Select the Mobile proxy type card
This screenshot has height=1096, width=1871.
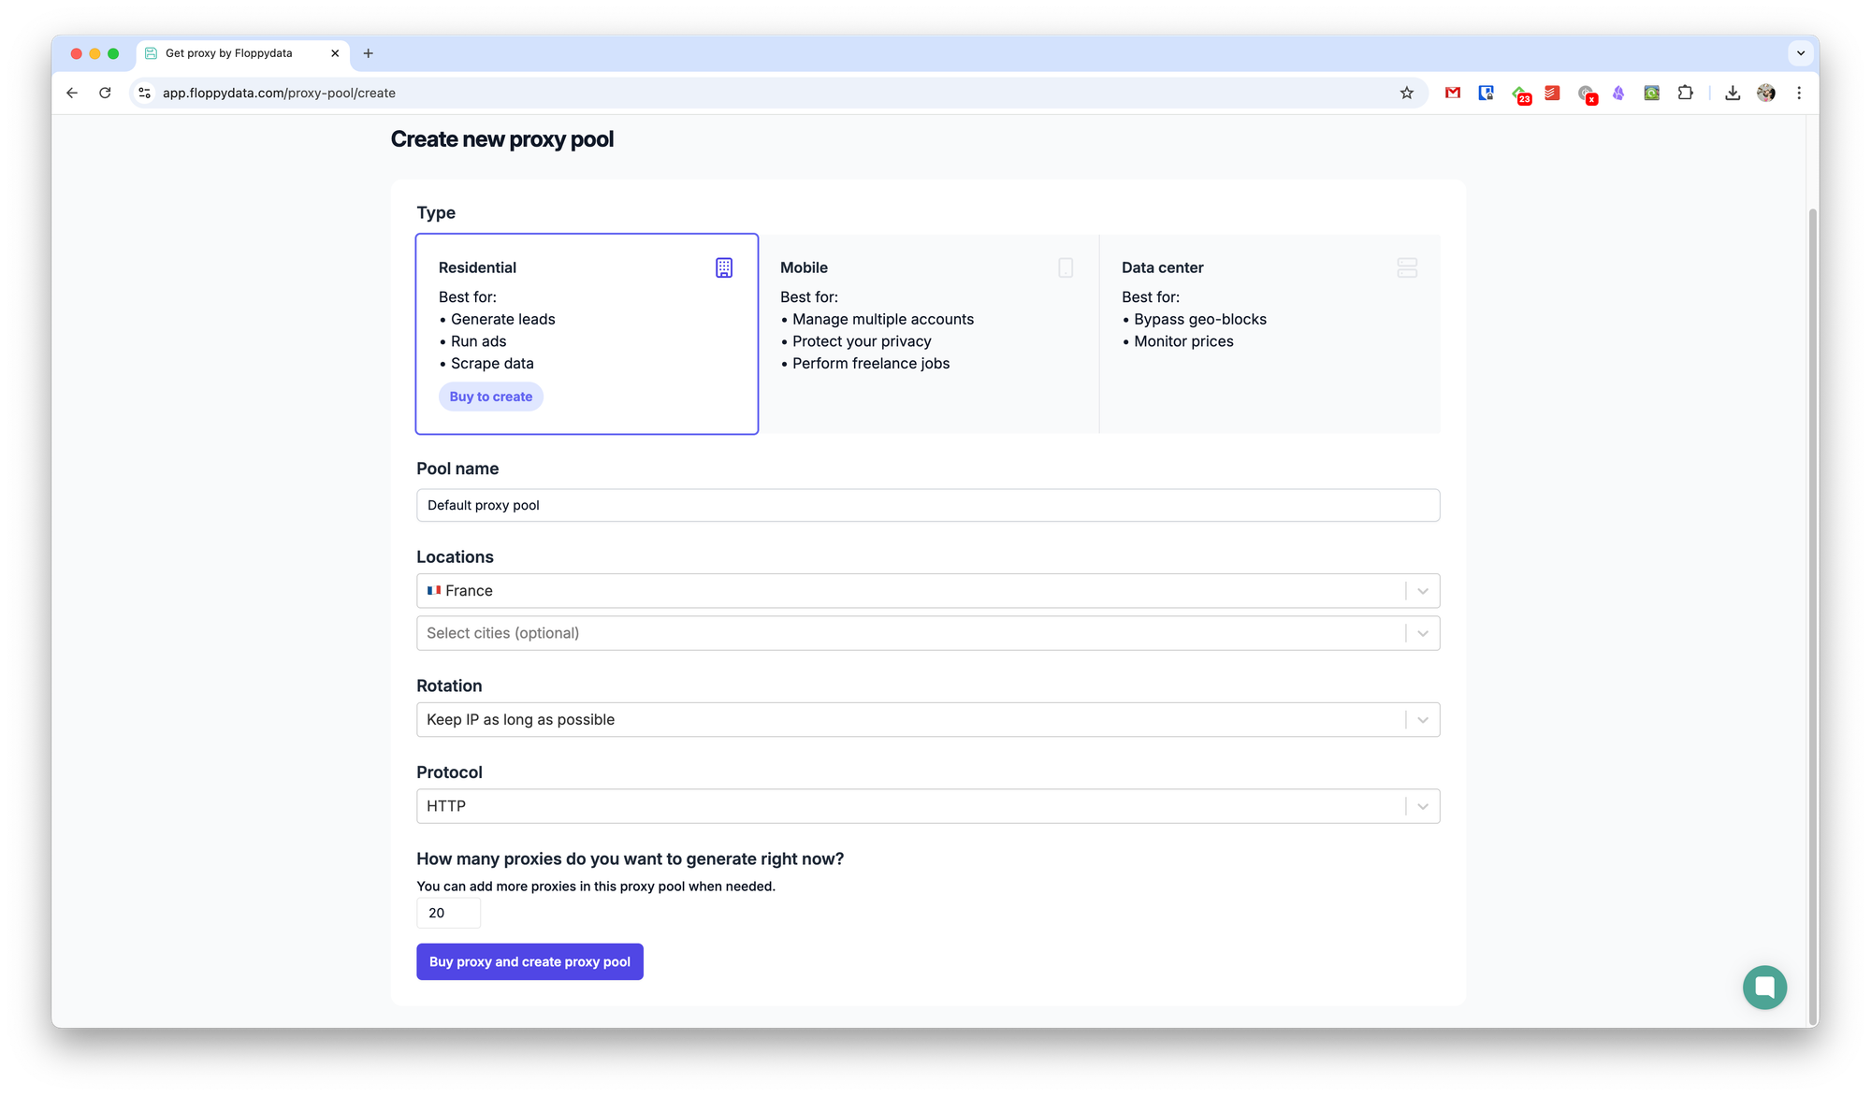coord(928,334)
